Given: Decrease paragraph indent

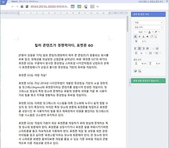Looking at the screenshot, I should [x=153, y=48].
